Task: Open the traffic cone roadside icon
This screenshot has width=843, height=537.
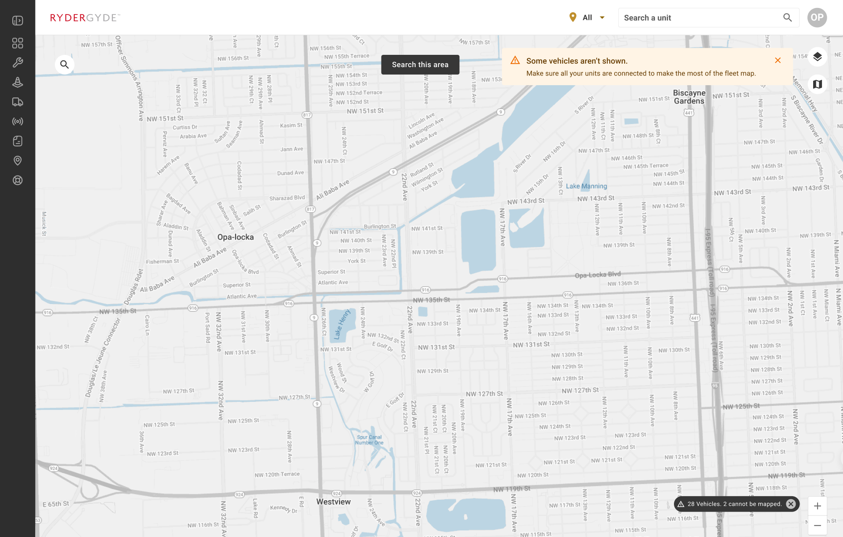Action: [18, 82]
